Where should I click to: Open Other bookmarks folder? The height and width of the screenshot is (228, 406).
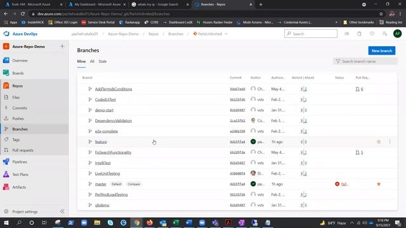[x=358, y=22]
